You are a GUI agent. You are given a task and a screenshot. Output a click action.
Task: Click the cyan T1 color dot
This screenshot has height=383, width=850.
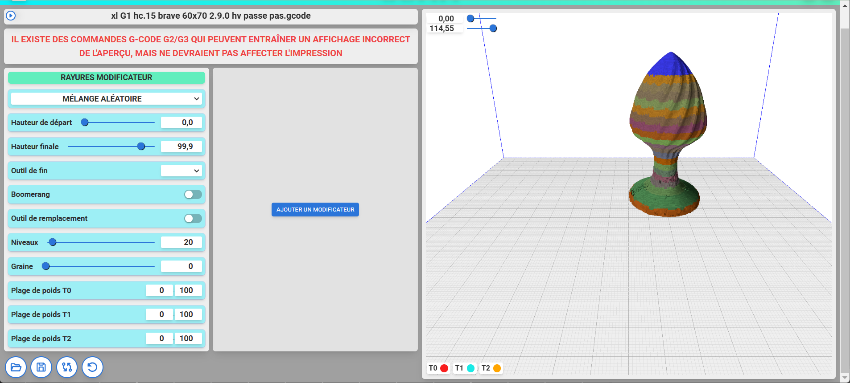(470, 368)
